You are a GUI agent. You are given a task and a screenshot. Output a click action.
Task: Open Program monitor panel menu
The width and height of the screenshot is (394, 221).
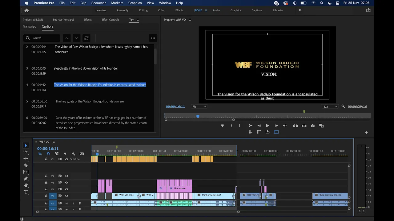pyautogui.click(x=190, y=20)
